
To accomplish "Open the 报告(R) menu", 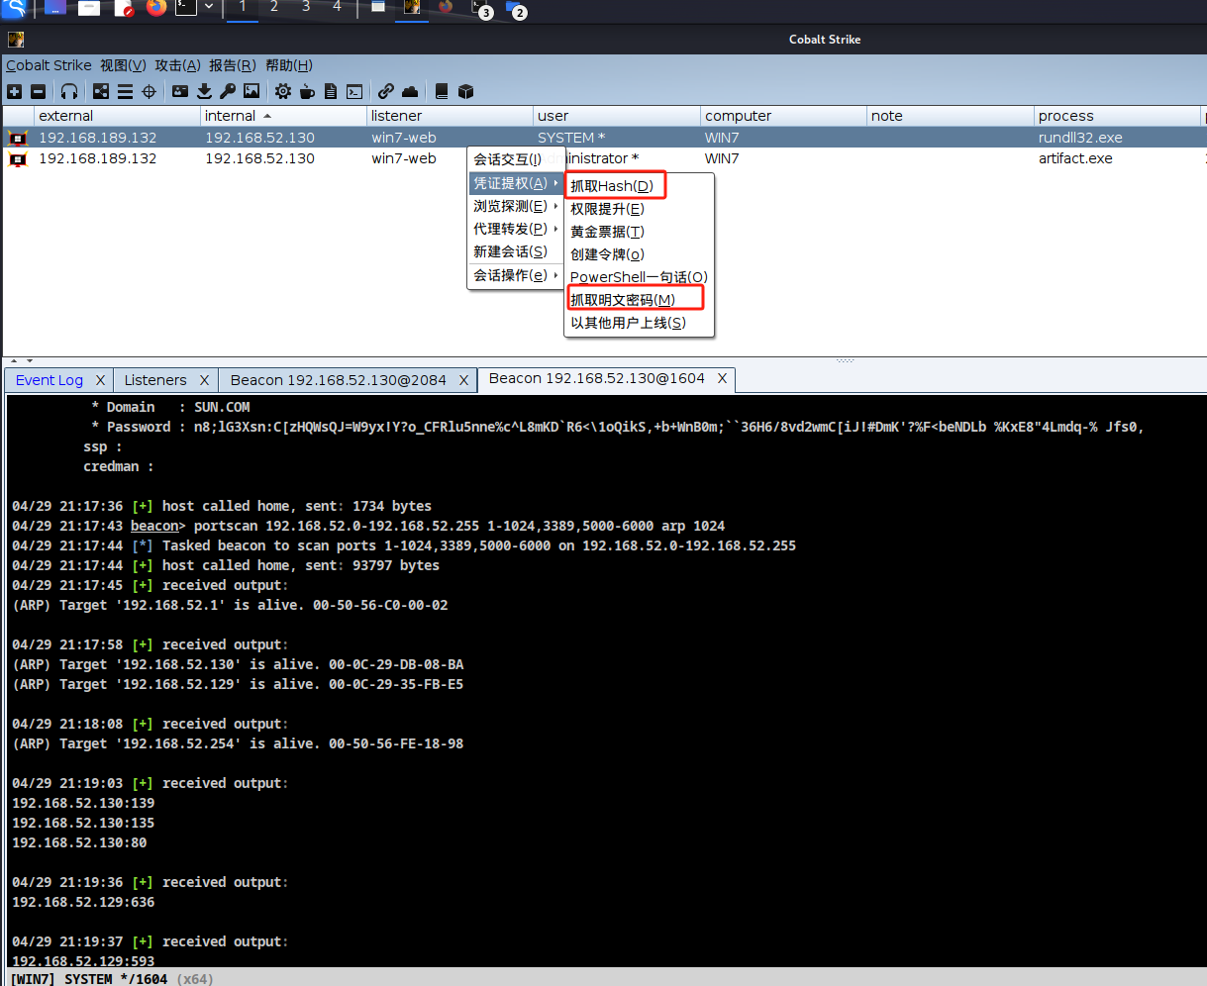I will [233, 65].
